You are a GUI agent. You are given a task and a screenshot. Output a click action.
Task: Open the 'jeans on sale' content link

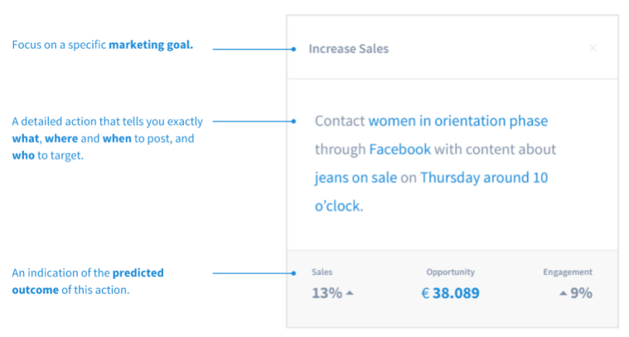(x=356, y=177)
